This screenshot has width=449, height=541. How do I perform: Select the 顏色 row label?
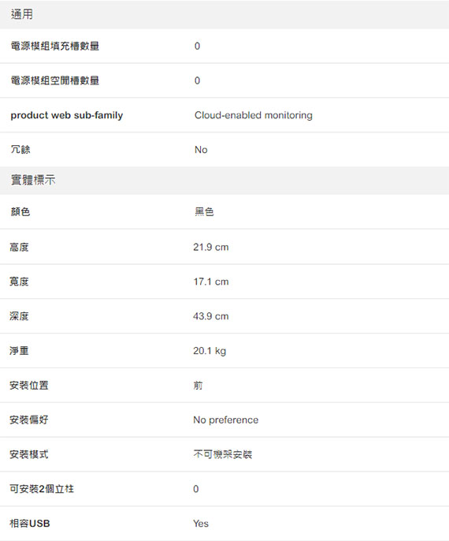pos(20,211)
